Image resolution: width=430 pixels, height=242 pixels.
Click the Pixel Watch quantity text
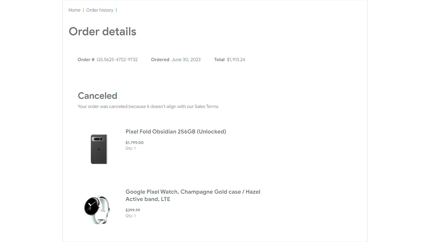click(130, 216)
